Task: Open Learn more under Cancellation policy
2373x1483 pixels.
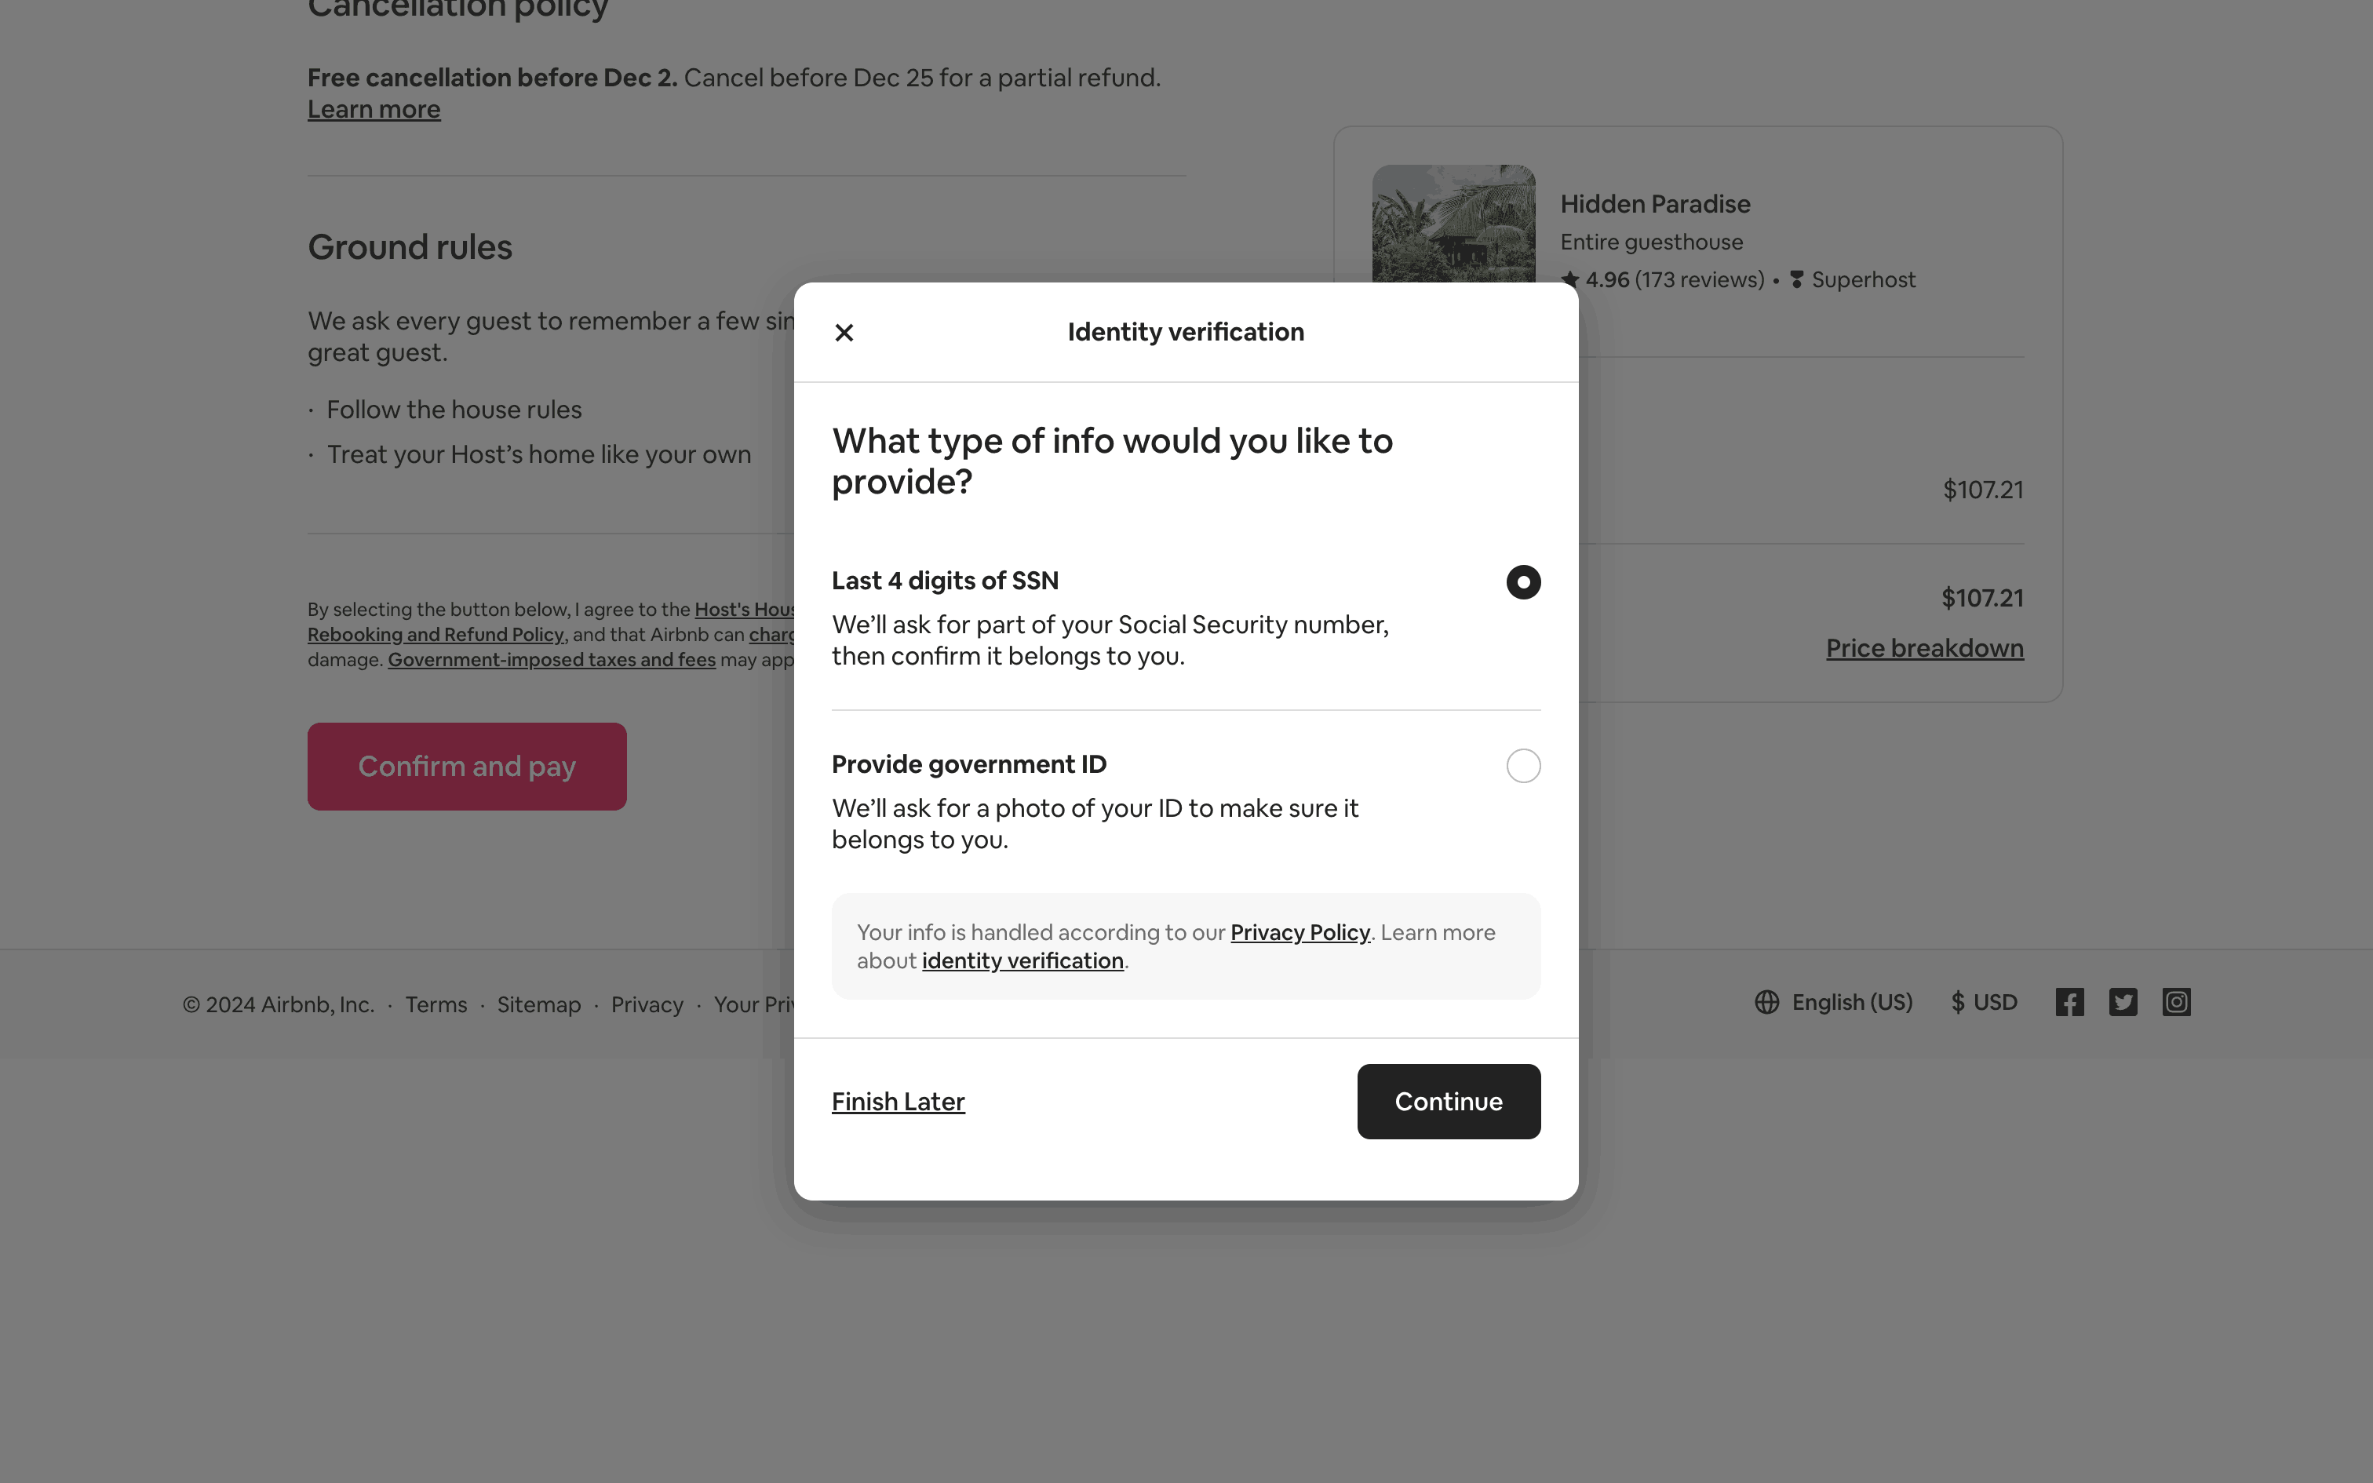Action: click(374, 110)
